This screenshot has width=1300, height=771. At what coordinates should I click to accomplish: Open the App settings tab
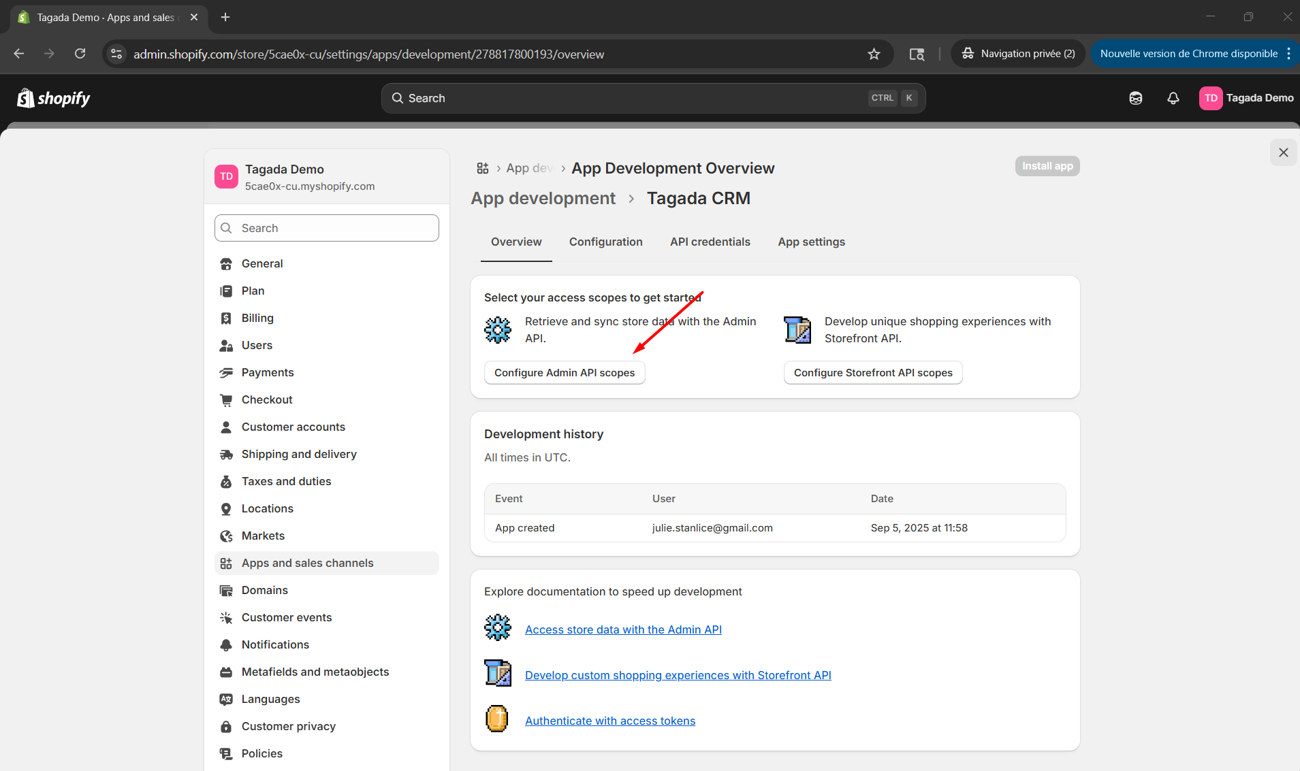(811, 242)
